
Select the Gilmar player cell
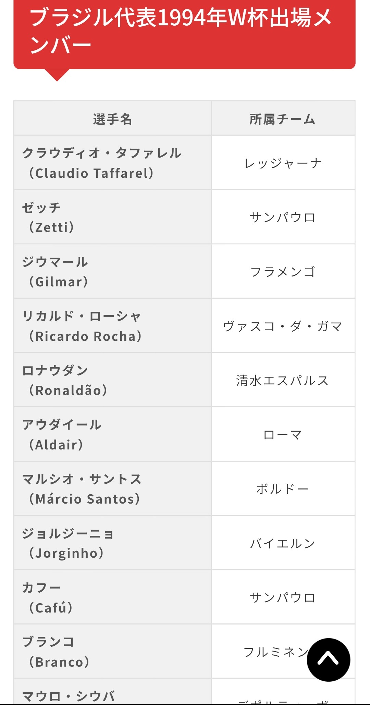pos(112,272)
